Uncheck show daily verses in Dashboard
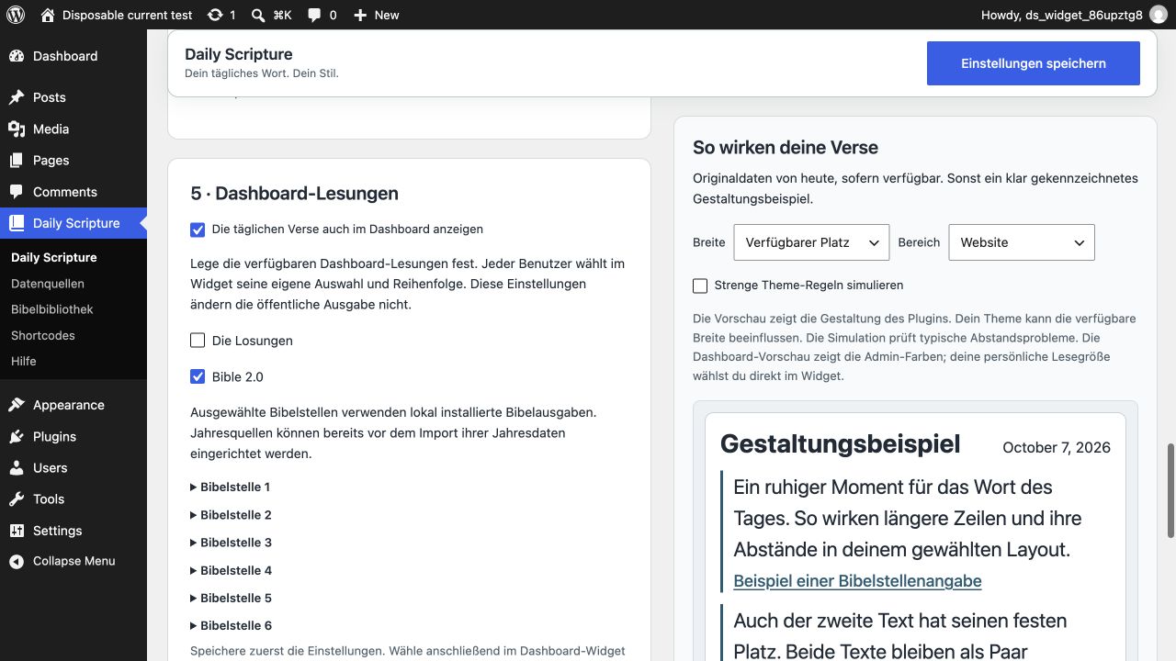This screenshot has width=1176, height=661. pos(198,230)
